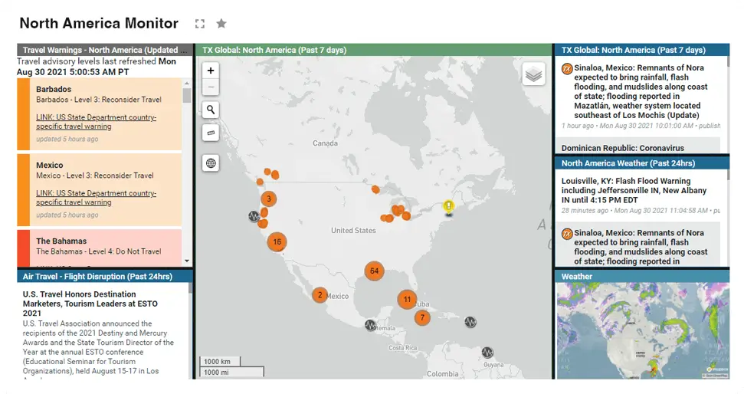Open Mexico State Department travel warning link

pyautogui.click(x=96, y=198)
